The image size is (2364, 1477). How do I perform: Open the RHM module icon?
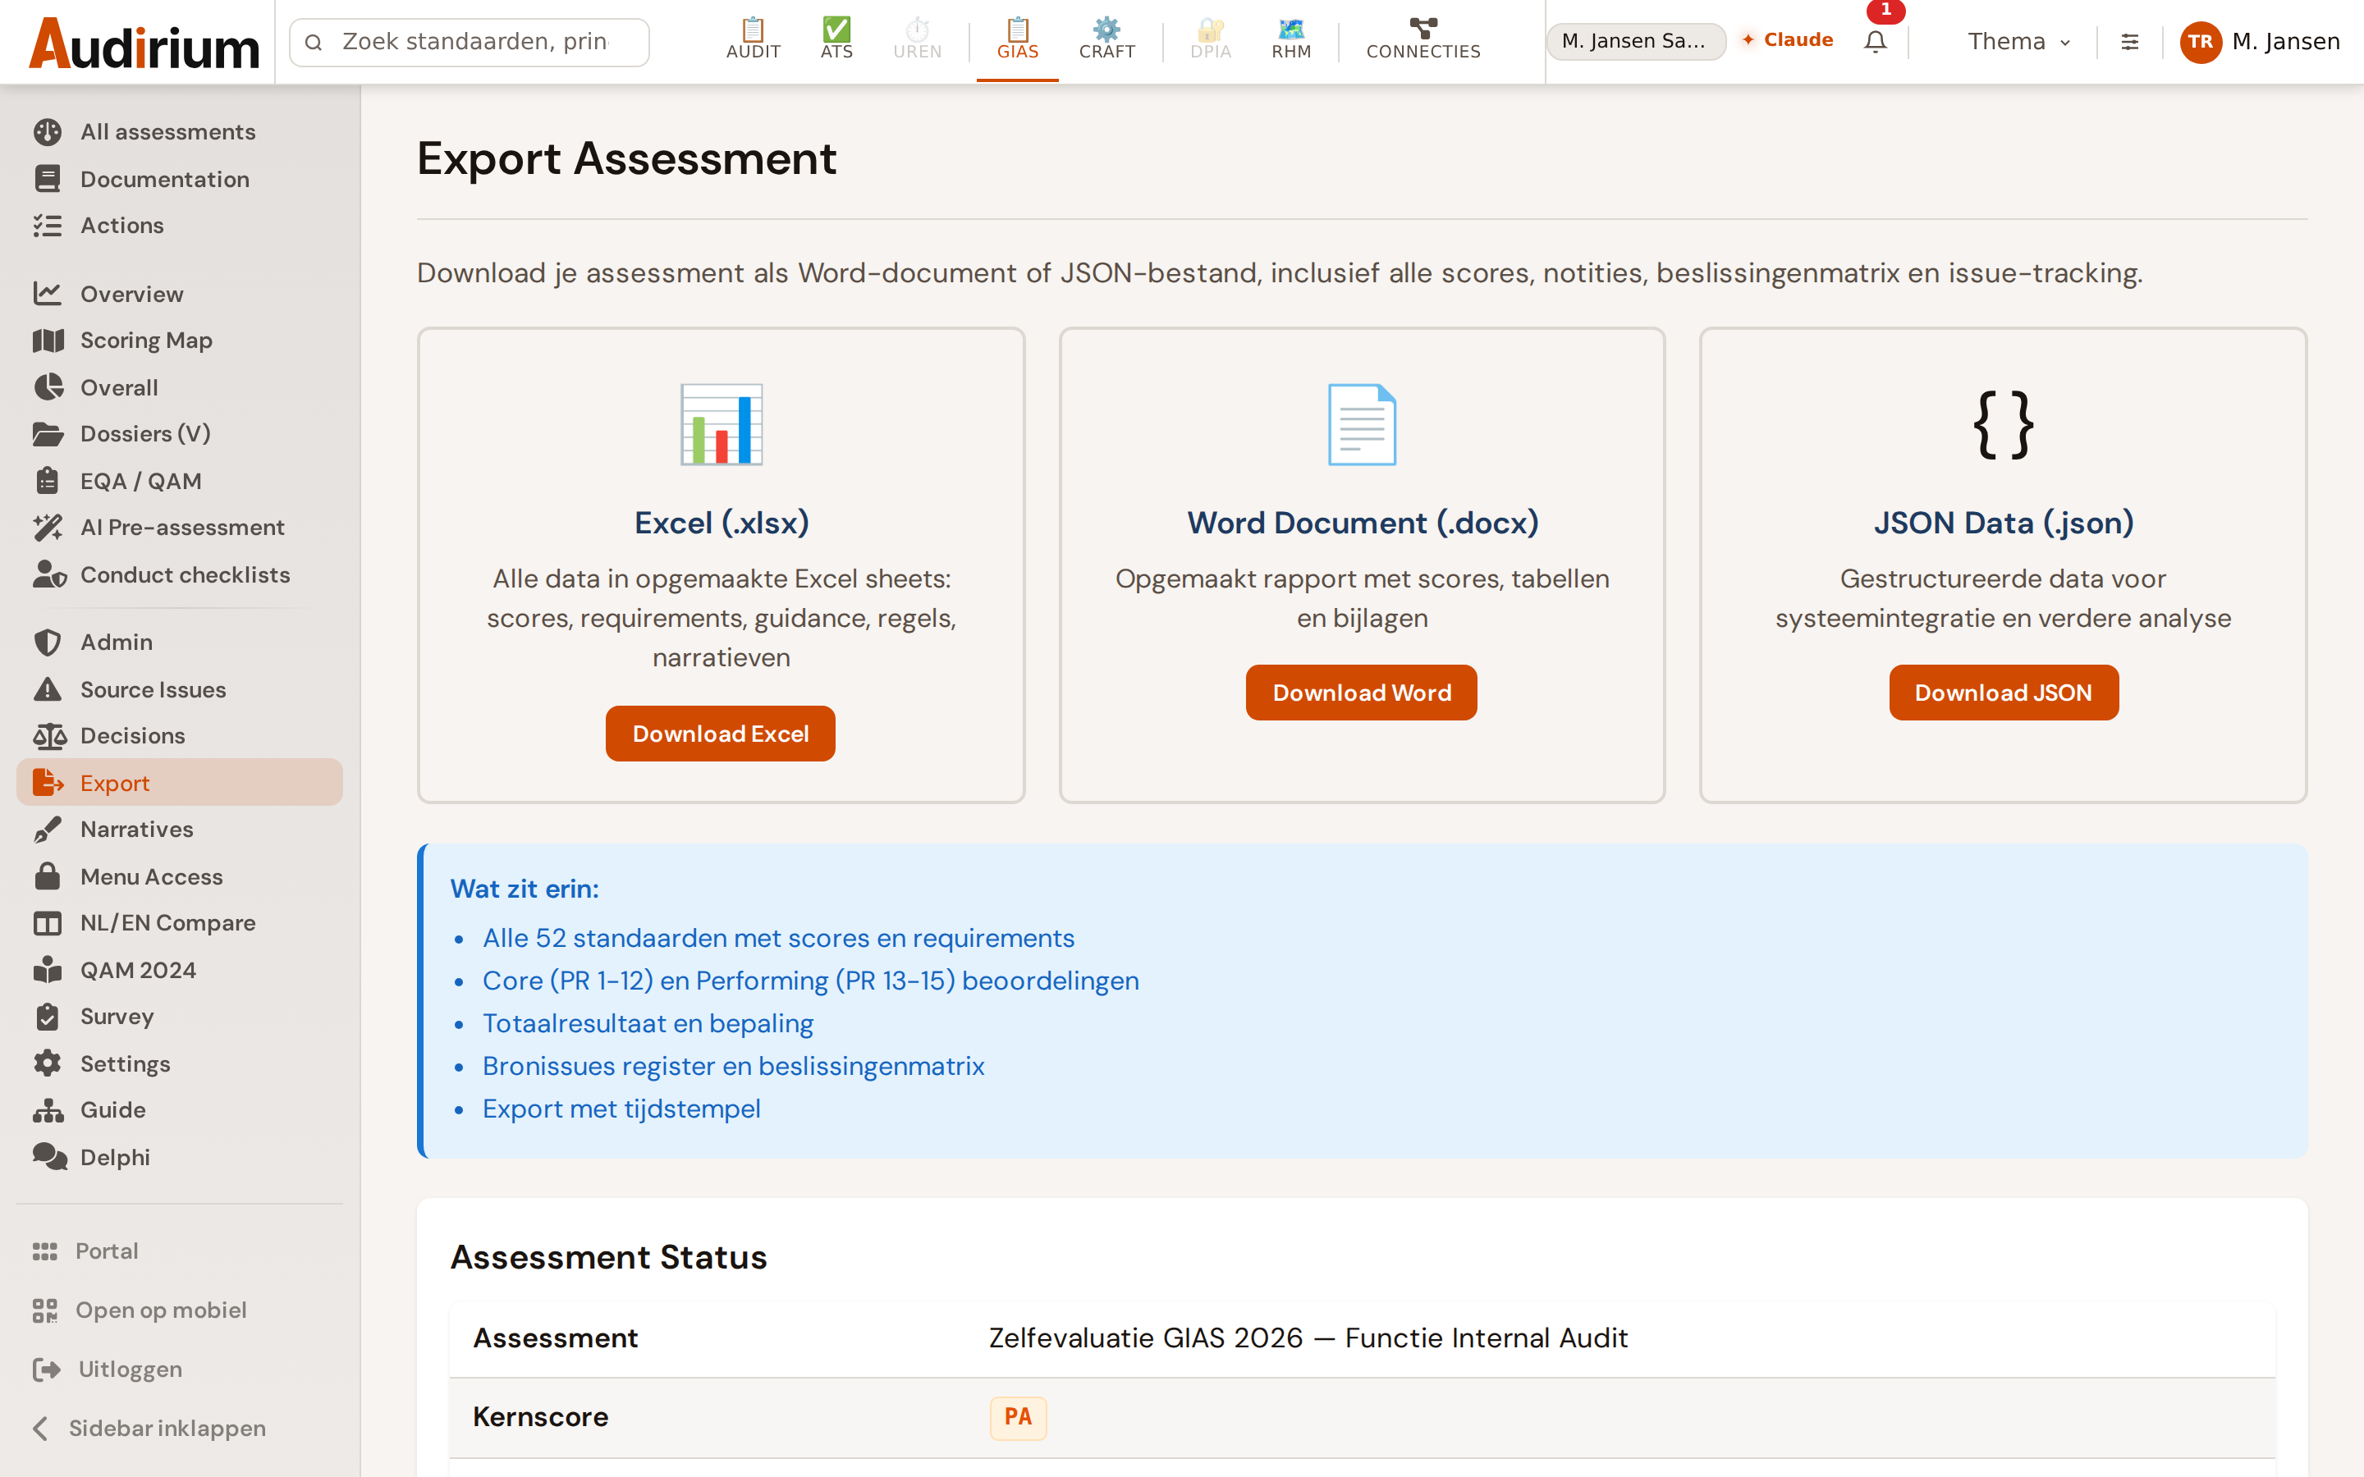pos(1290,40)
